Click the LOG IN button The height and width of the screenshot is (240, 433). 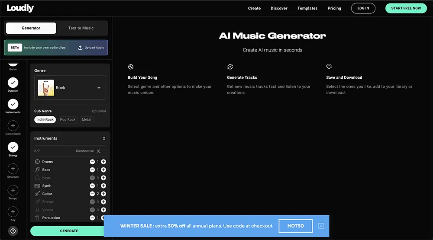pos(363,8)
